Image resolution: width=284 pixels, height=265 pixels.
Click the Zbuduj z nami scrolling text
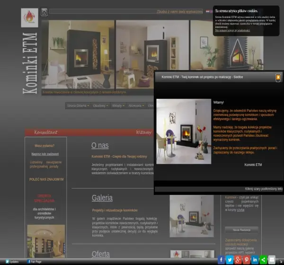pos(179,12)
